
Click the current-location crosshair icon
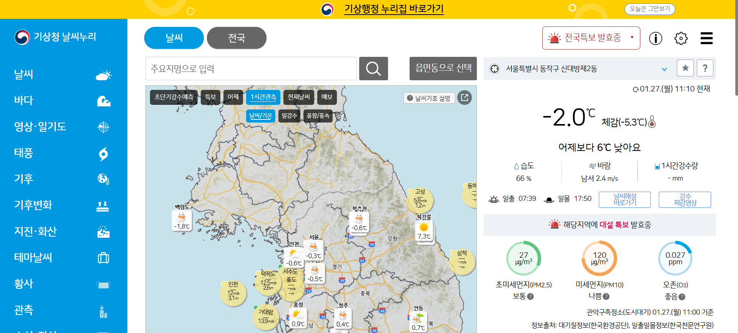click(x=495, y=69)
